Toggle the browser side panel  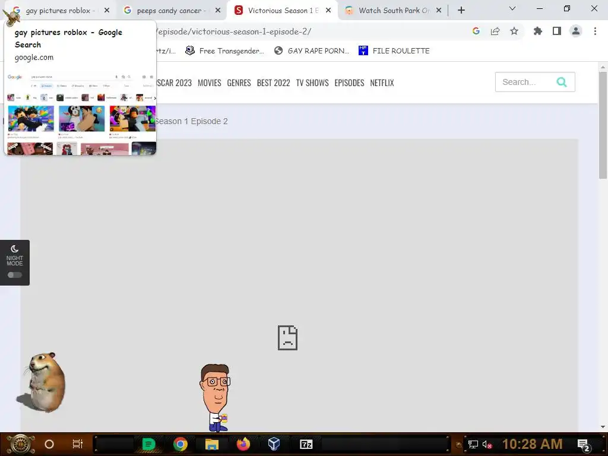557,31
